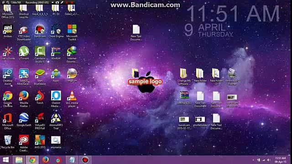Open EaseUS MobiSaver shortcut

24,77
